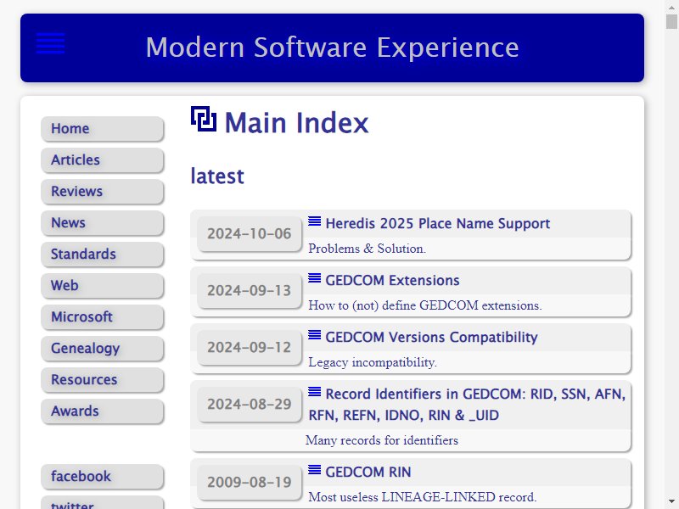Click article icon beside GEDCOM RIN

(314, 469)
